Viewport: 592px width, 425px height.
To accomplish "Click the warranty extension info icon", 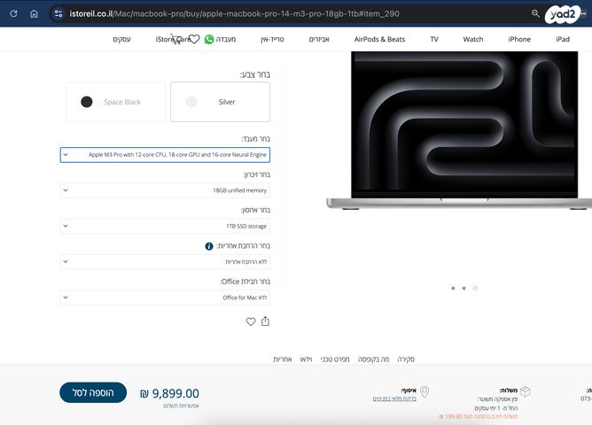I will tap(209, 246).
